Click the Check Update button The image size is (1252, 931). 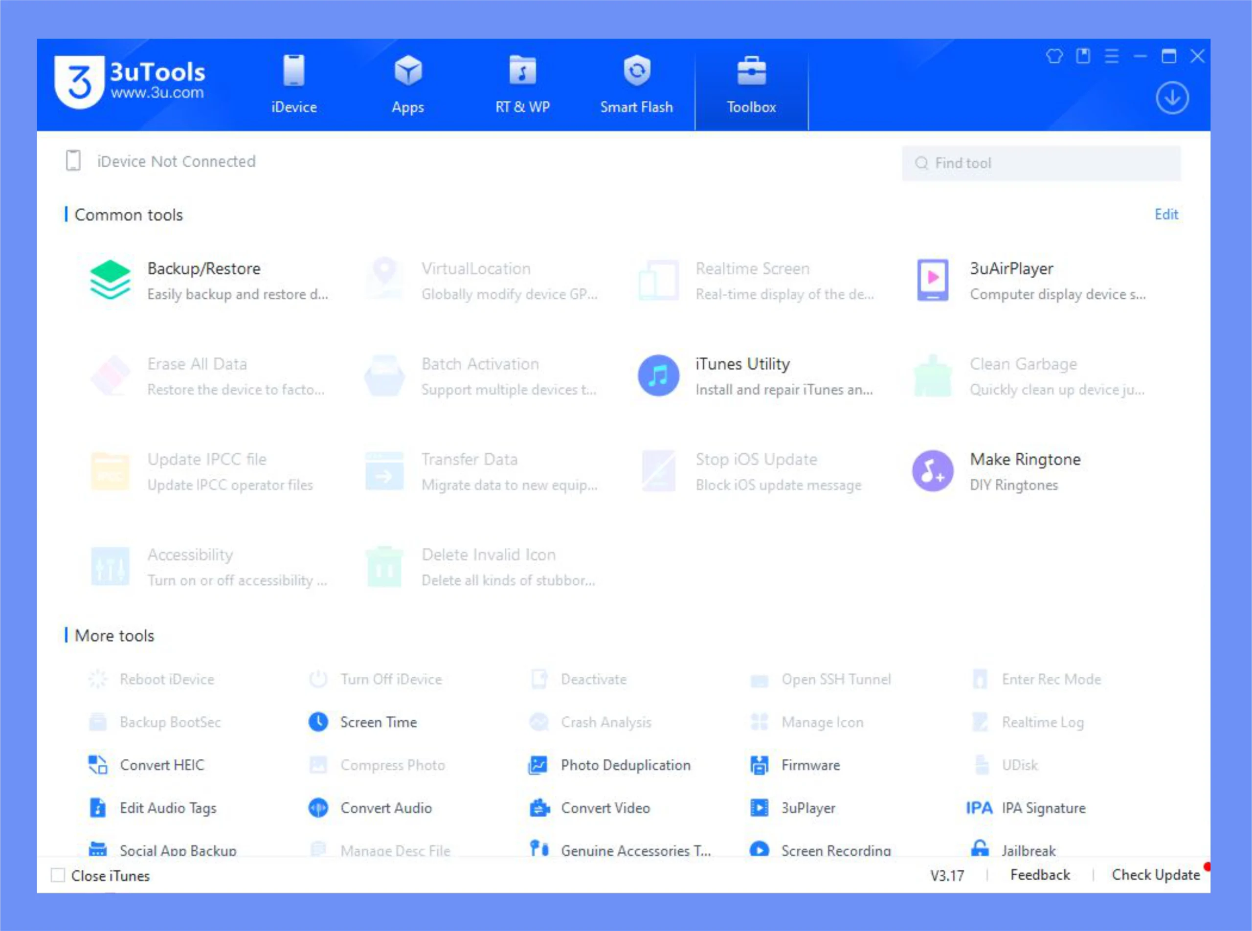point(1155,875)
